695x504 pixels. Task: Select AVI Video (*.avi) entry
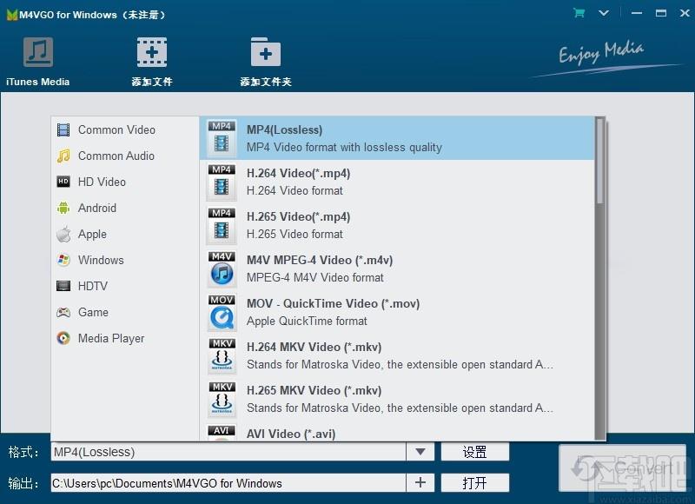click(x=397, y=431)
